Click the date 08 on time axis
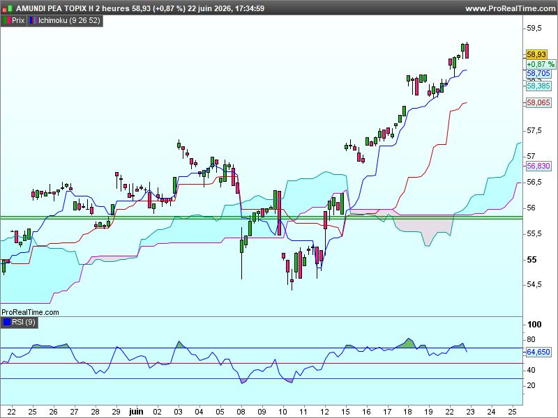The height and width of the screenshot is (418, 558). pyautogui.click(x=241, y=412)
